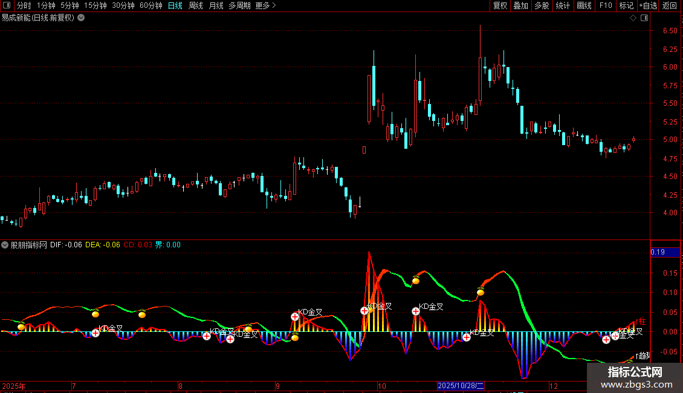Expand the 更多 periods menu
This screenshot has width=683, height=393.
click(265, 6)
